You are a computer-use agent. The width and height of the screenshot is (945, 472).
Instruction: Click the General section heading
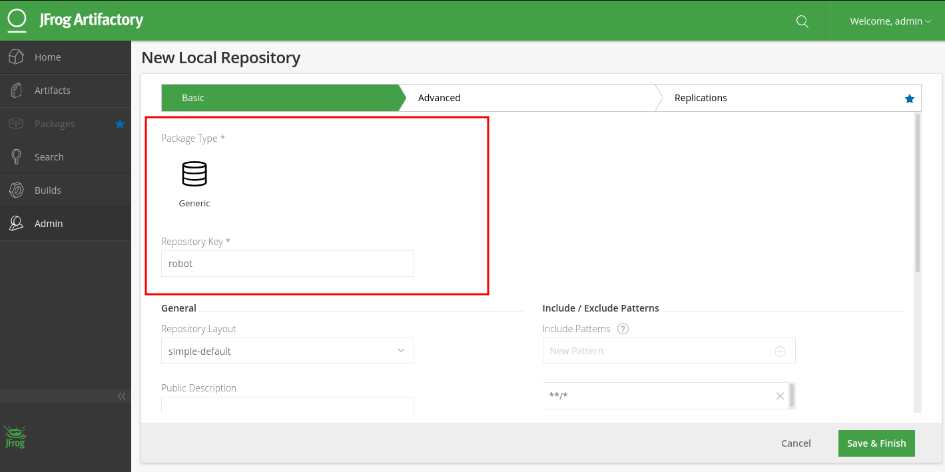[178, 308]
